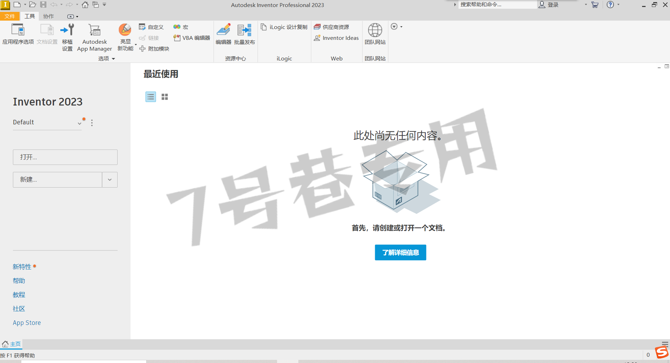Viewport: 670px width, 363px height.
Task: Open Content Center Editor (编辑器)
Action: point(223,34)
